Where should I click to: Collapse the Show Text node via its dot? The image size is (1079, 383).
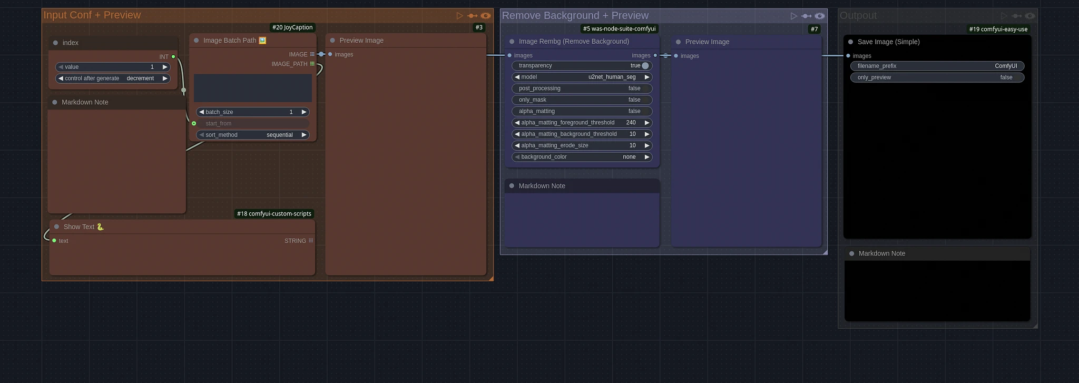(x=56, y=227)
